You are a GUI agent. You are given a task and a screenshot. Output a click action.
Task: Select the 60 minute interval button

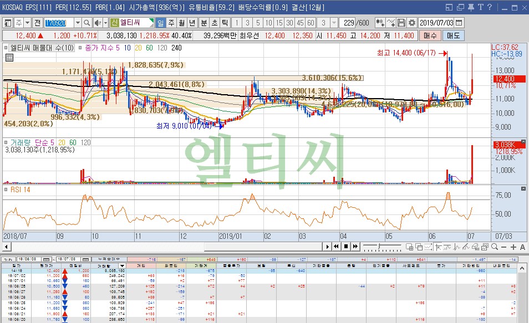pos(311,23)
